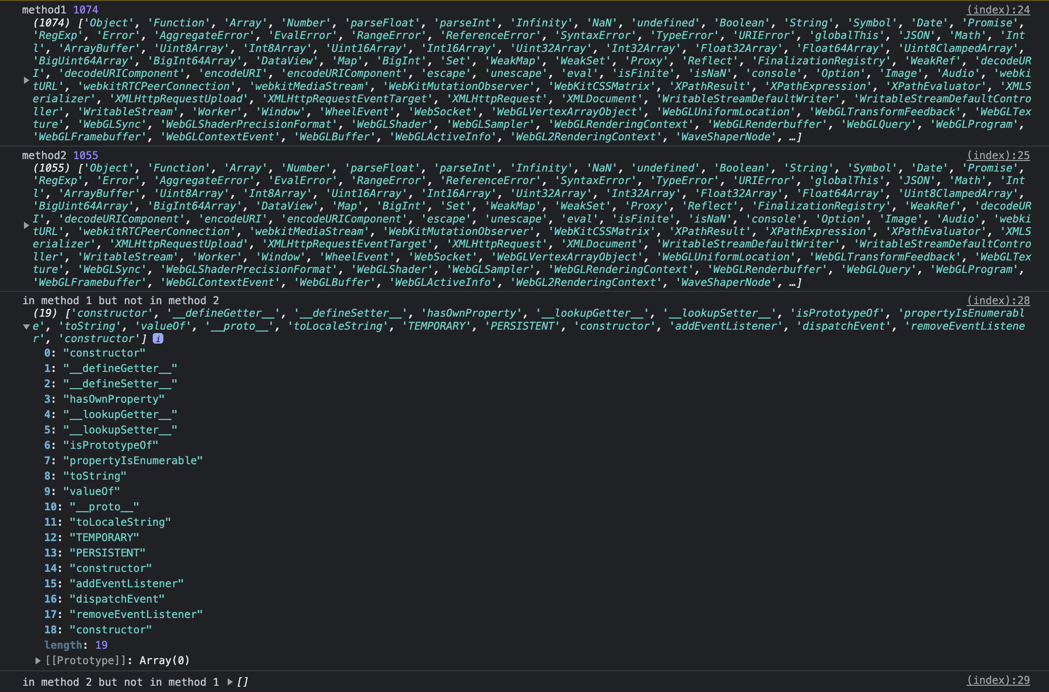Click the length: 19 property row
This screenshot has height=692, width=1049.
[x=76, y=645]
